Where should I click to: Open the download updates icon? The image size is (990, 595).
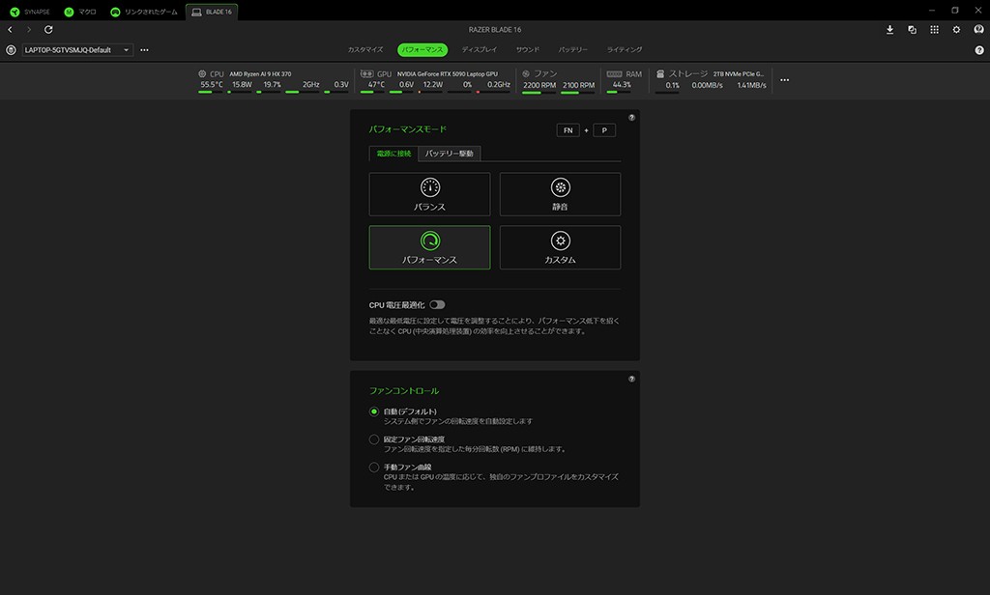889,30
